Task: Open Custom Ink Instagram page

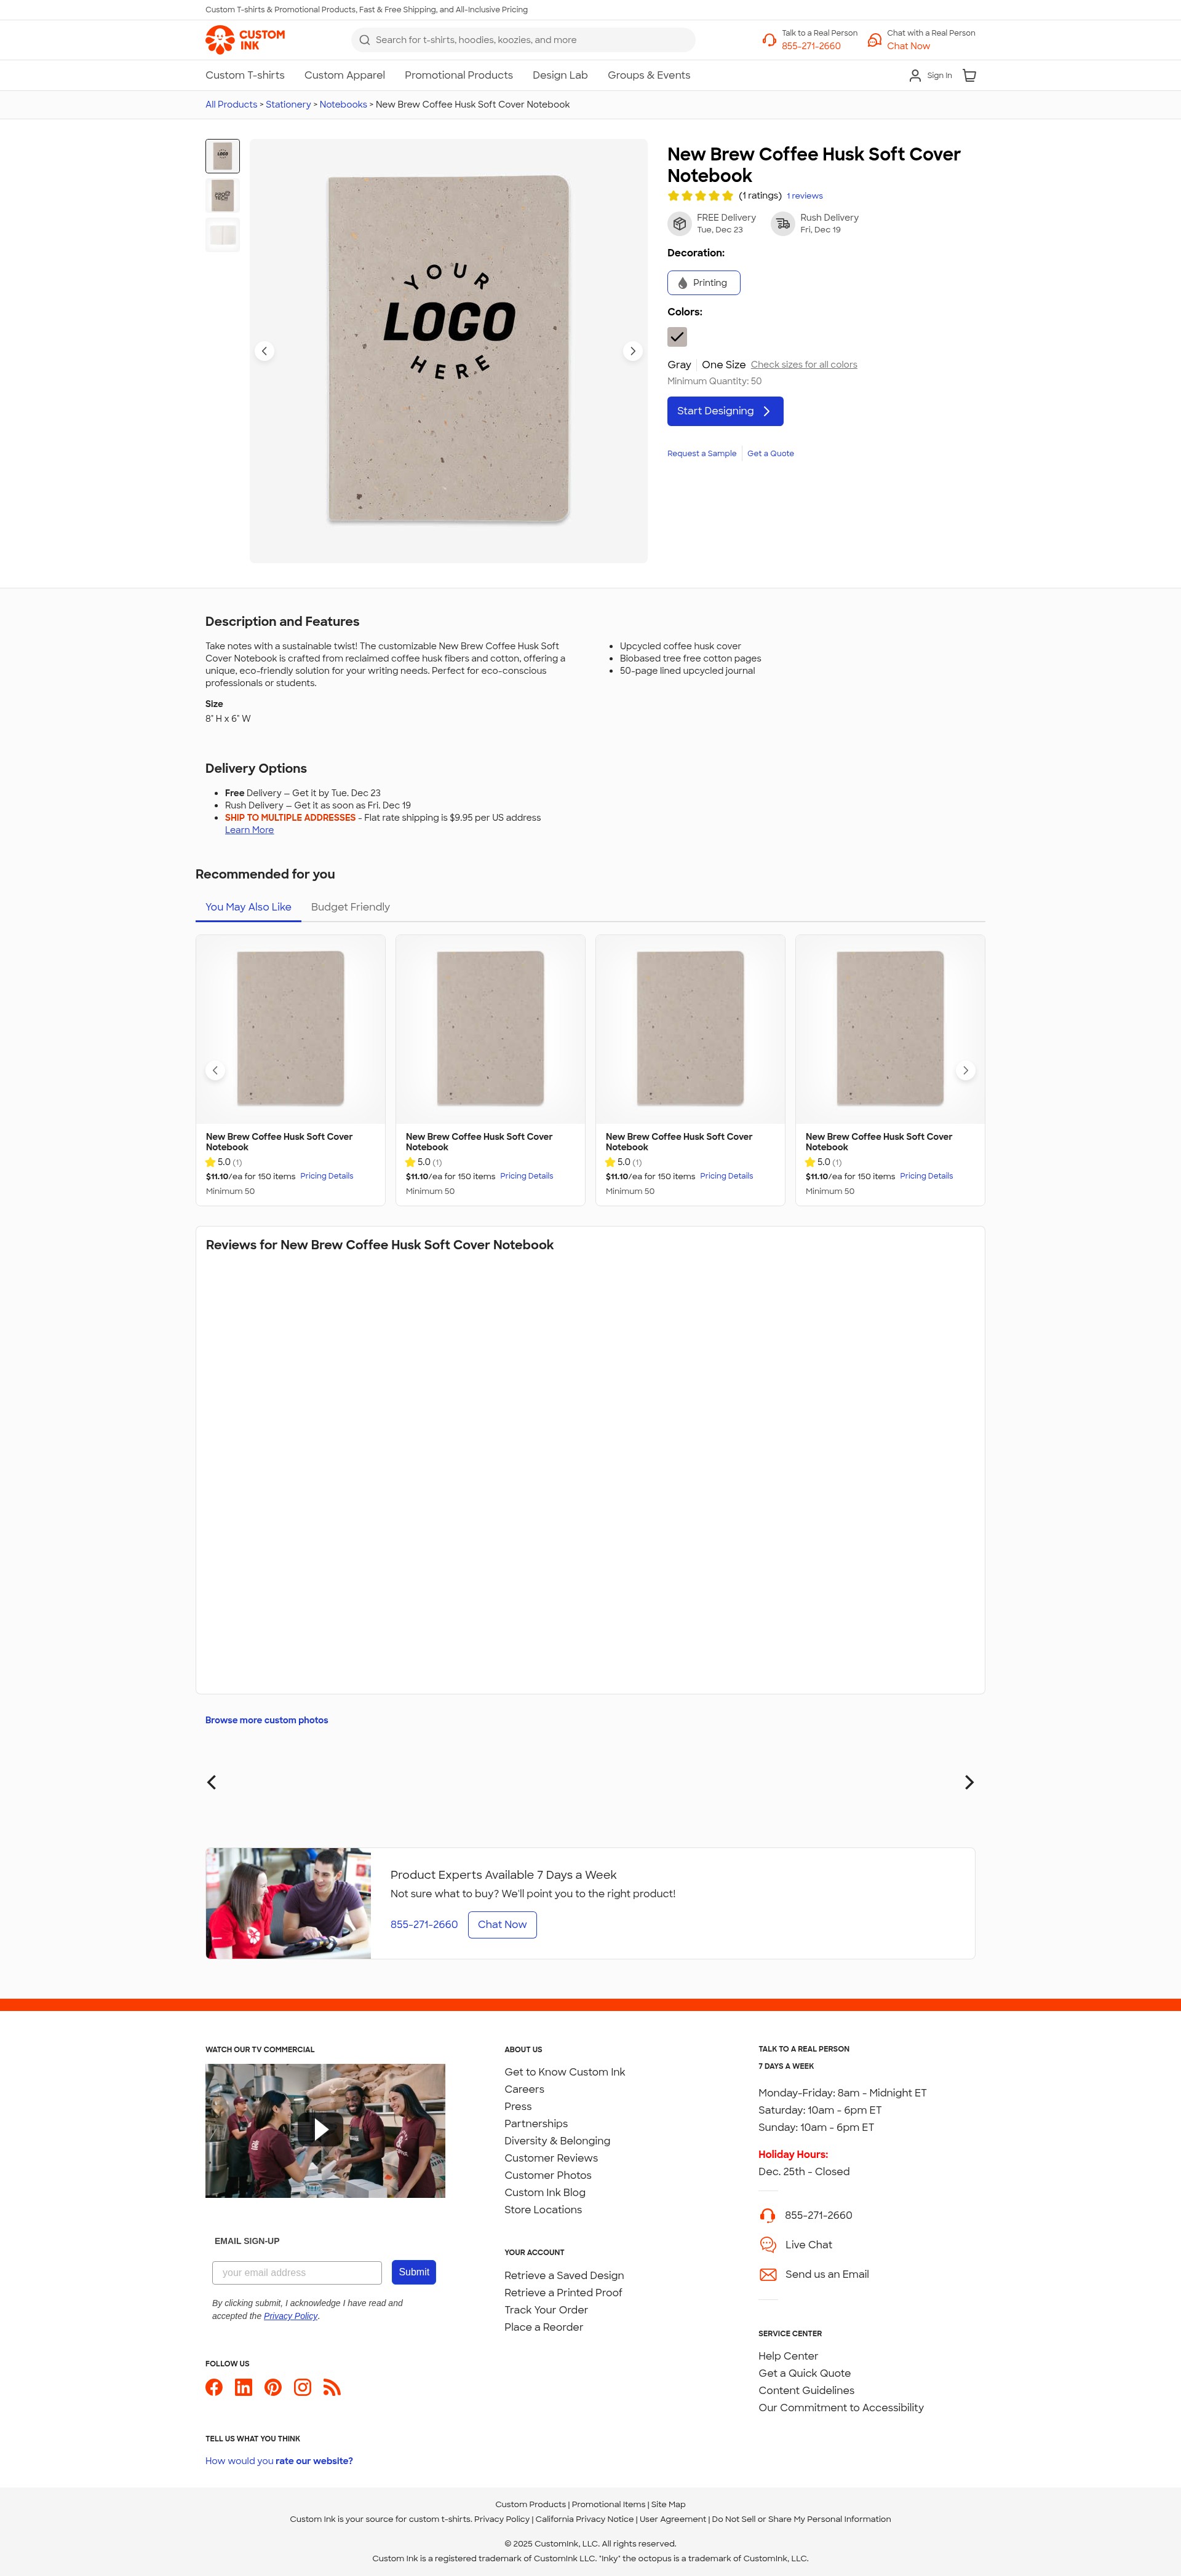Action: [x=302, y=2387]
